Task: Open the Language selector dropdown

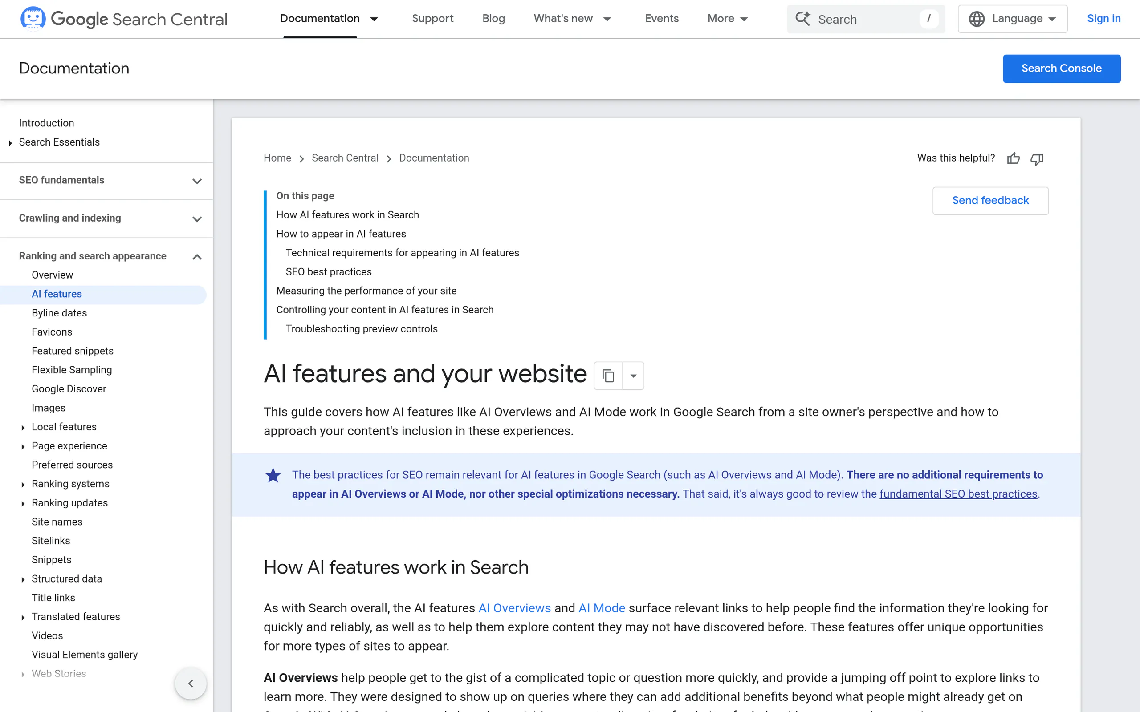Action: (1012, 19)
